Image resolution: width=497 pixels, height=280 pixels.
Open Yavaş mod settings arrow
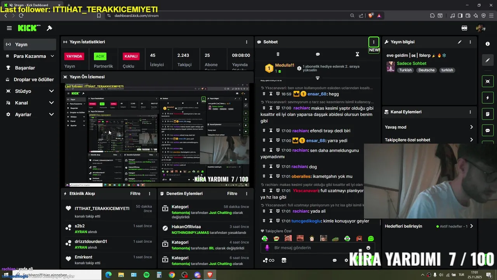point(471,127)
